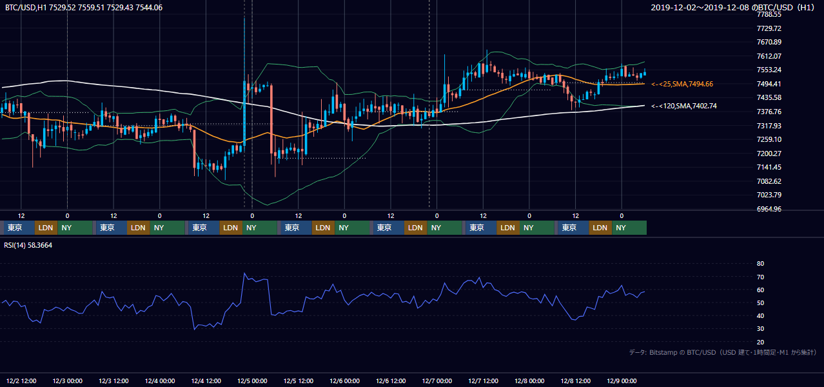
Task: Click the lowest price label 6964.96
Action: 769,209
